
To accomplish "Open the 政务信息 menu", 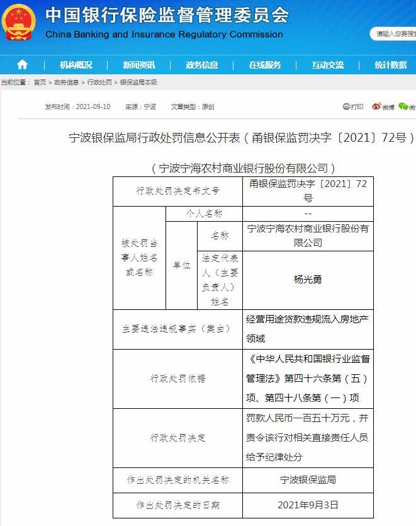I will [x=202, y=65].
